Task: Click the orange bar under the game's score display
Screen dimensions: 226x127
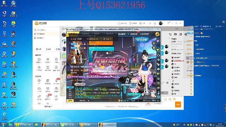Action: [101, 43]
